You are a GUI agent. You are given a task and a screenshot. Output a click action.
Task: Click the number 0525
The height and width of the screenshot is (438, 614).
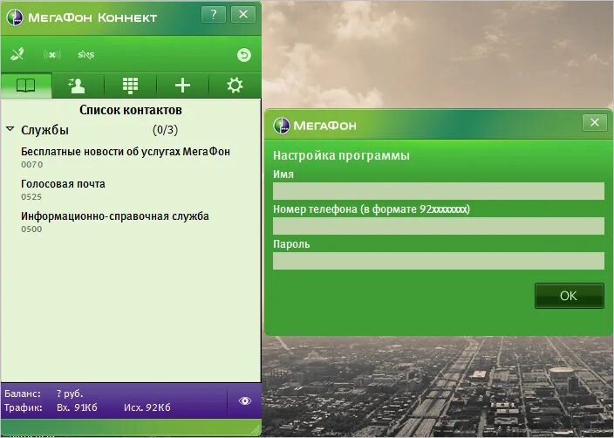tap(31, 197)
